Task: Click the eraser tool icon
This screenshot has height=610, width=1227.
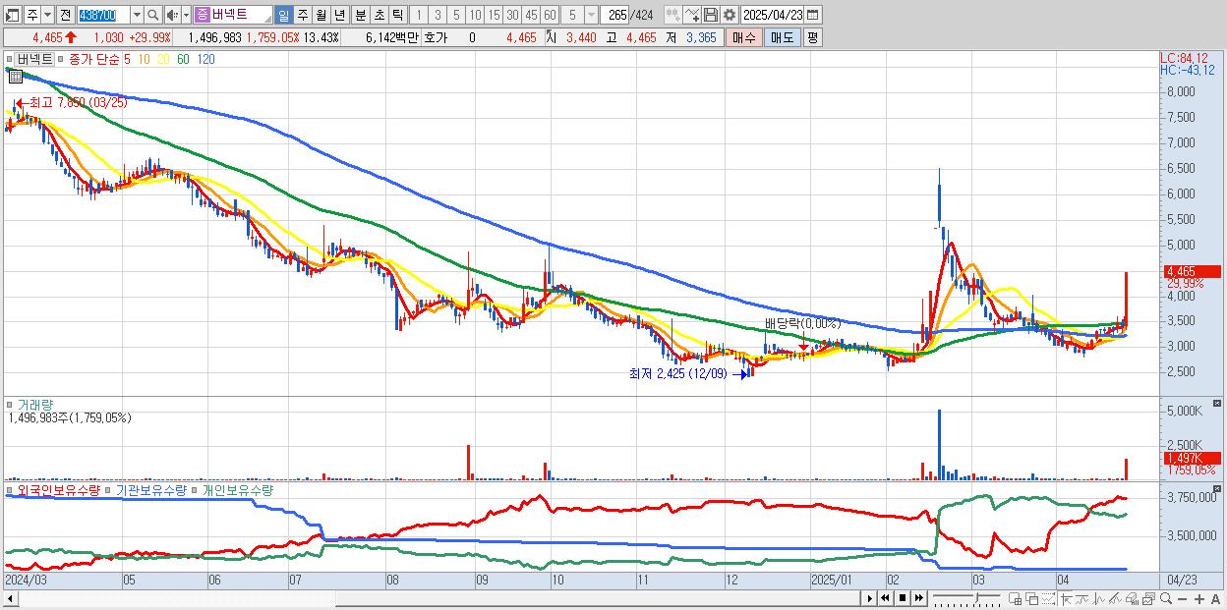Action: click(1132, 598)
